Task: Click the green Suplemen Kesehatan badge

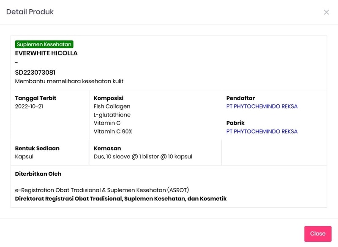Action: tap(44, 44)
